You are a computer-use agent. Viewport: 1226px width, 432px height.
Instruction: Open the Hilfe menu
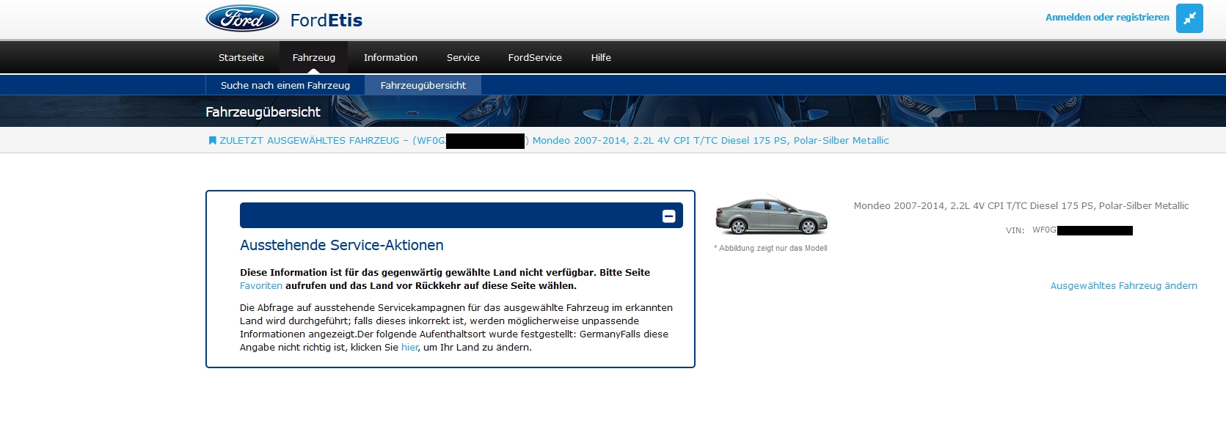coord(601,58)
